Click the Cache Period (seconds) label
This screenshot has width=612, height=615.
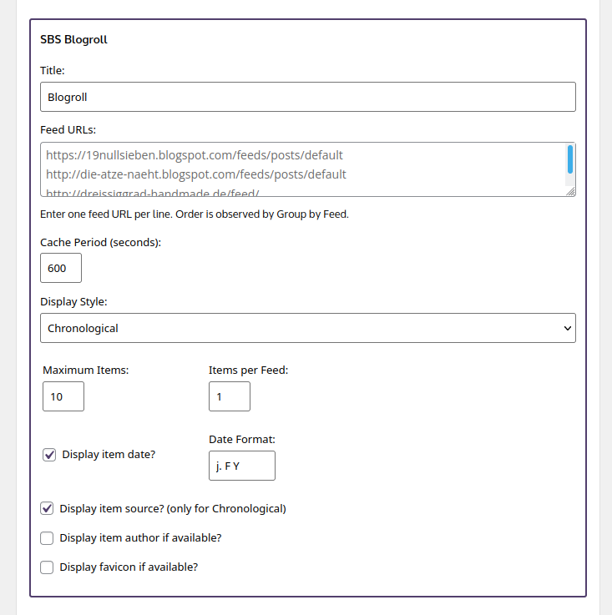click(x=100, y=242)
